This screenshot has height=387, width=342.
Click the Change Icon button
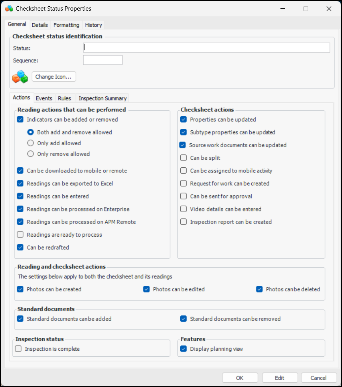tap(54, 77)
